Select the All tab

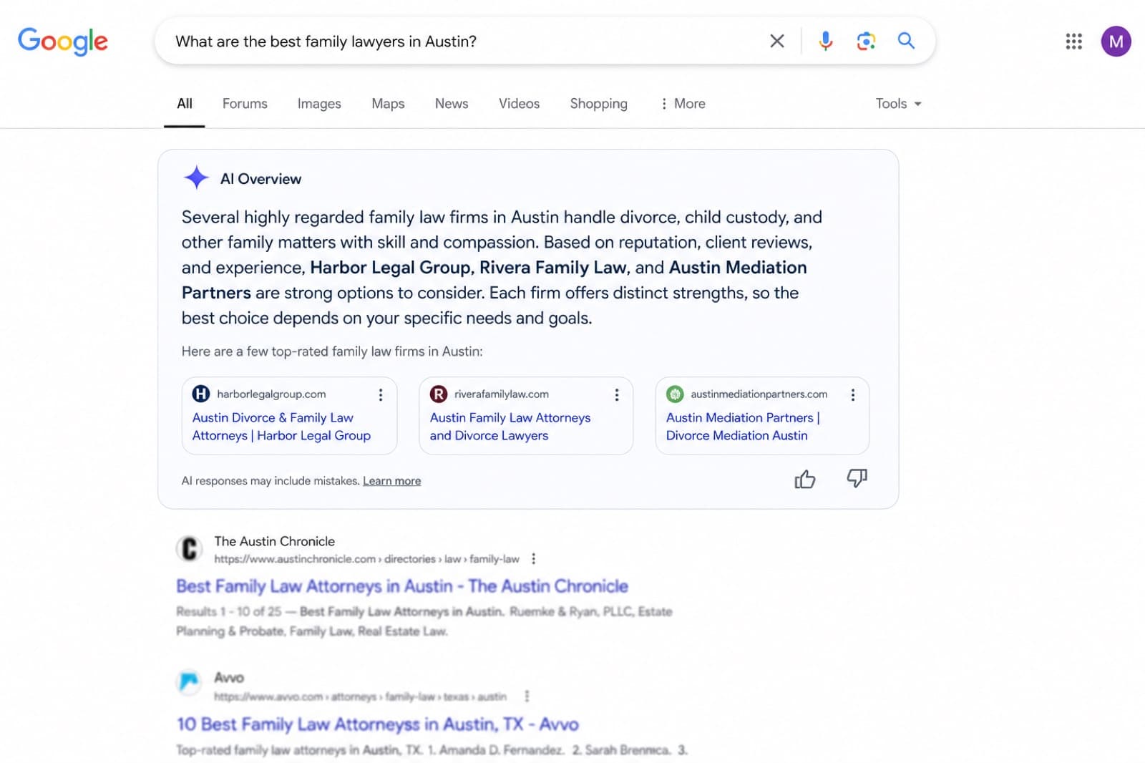coord(185,104)
